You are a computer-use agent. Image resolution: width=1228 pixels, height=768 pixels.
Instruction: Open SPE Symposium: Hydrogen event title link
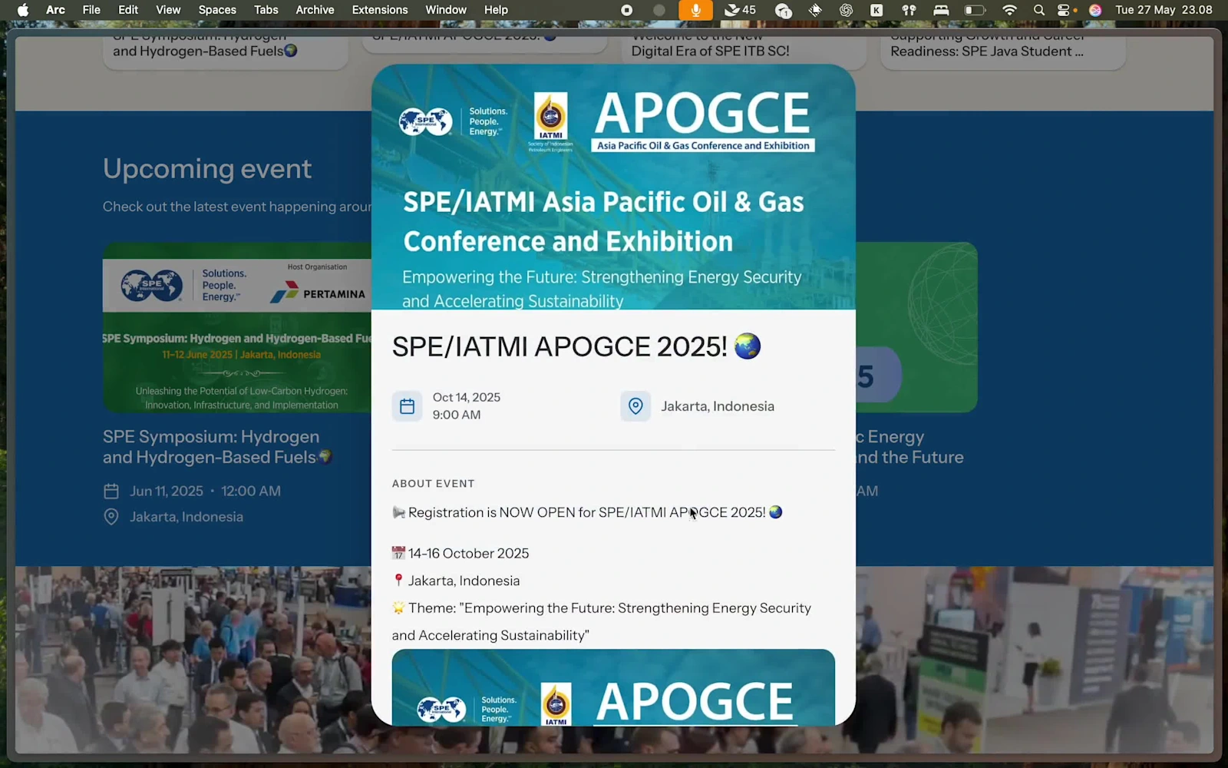pyautogui.click(x=217, y=447)
